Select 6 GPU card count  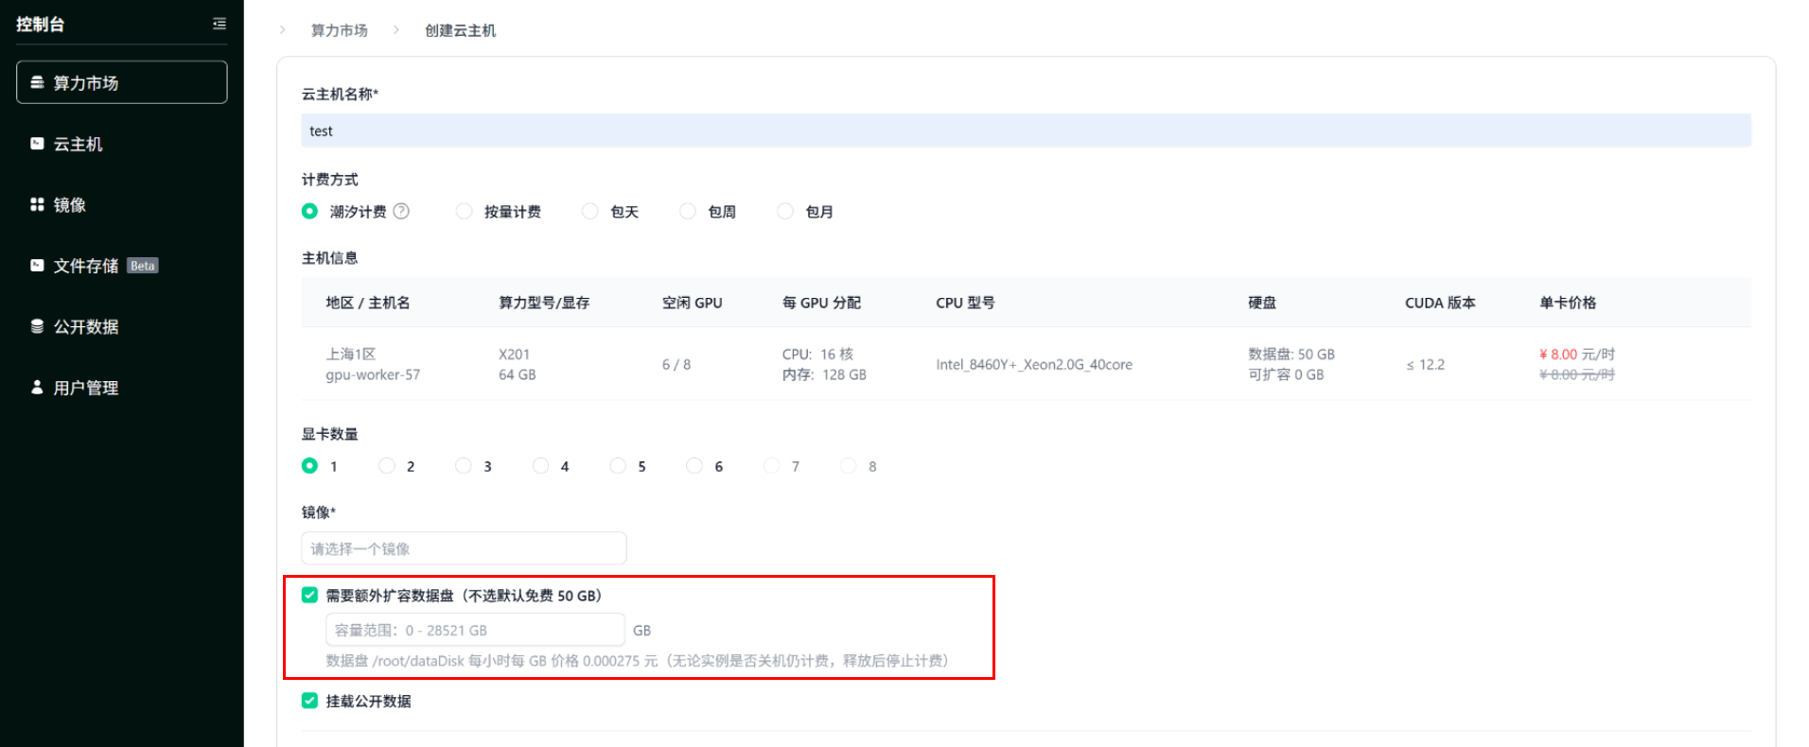pos(694,465)
